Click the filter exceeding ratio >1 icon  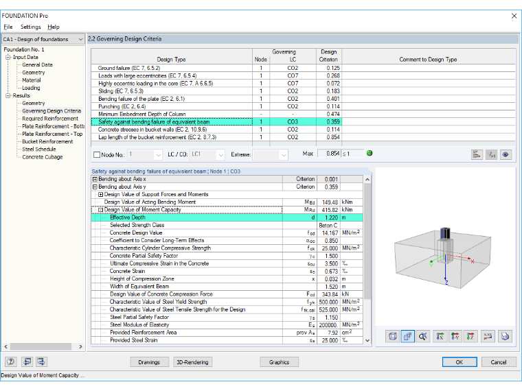coord(491,154)
